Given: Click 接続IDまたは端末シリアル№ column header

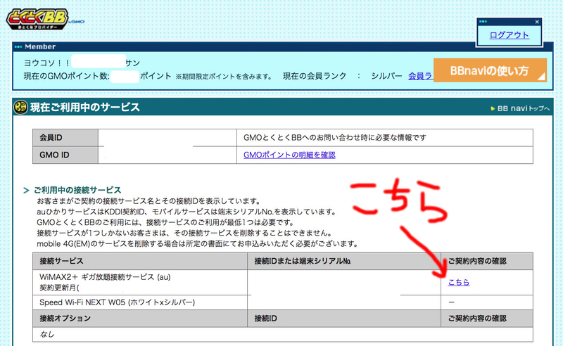Looking at the screenshot, I should (x=344, y=262).
